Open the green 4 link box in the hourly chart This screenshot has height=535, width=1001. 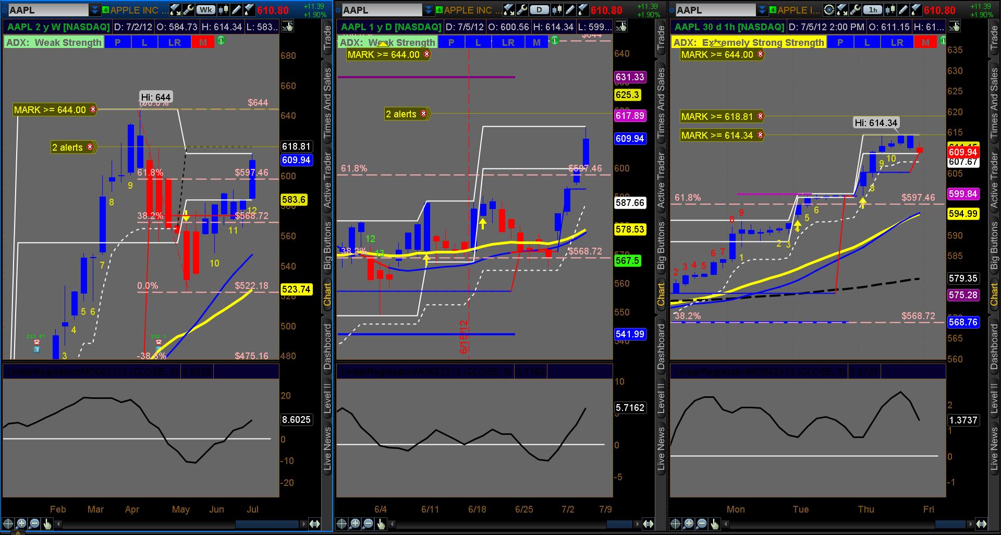(773, 10)
